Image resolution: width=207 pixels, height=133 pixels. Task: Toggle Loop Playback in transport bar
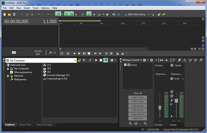68,53
